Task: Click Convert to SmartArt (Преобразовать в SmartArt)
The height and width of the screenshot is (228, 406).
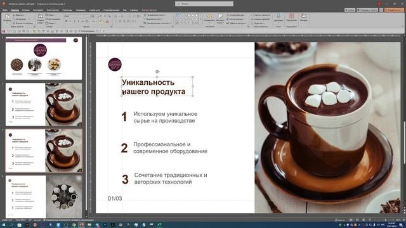Action: (x=158, y=23)
